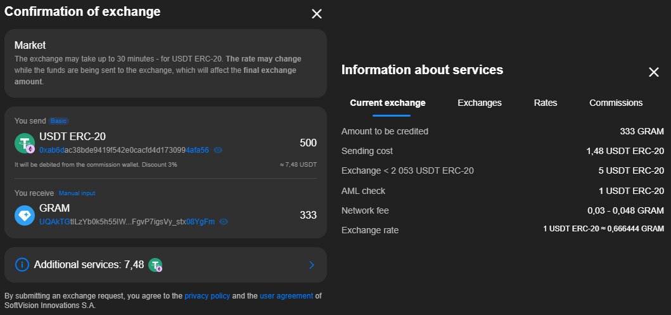Click the small USDT icon after 7,48
671x315 pixels.
click(x=155, y=265)
